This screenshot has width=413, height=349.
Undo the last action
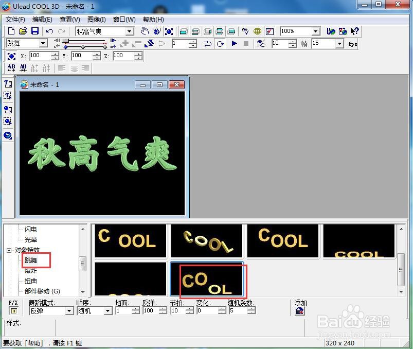(49, 31)
